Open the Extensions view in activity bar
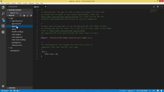Viewport: 164px width, 92px height. click(x=3, y=32)
